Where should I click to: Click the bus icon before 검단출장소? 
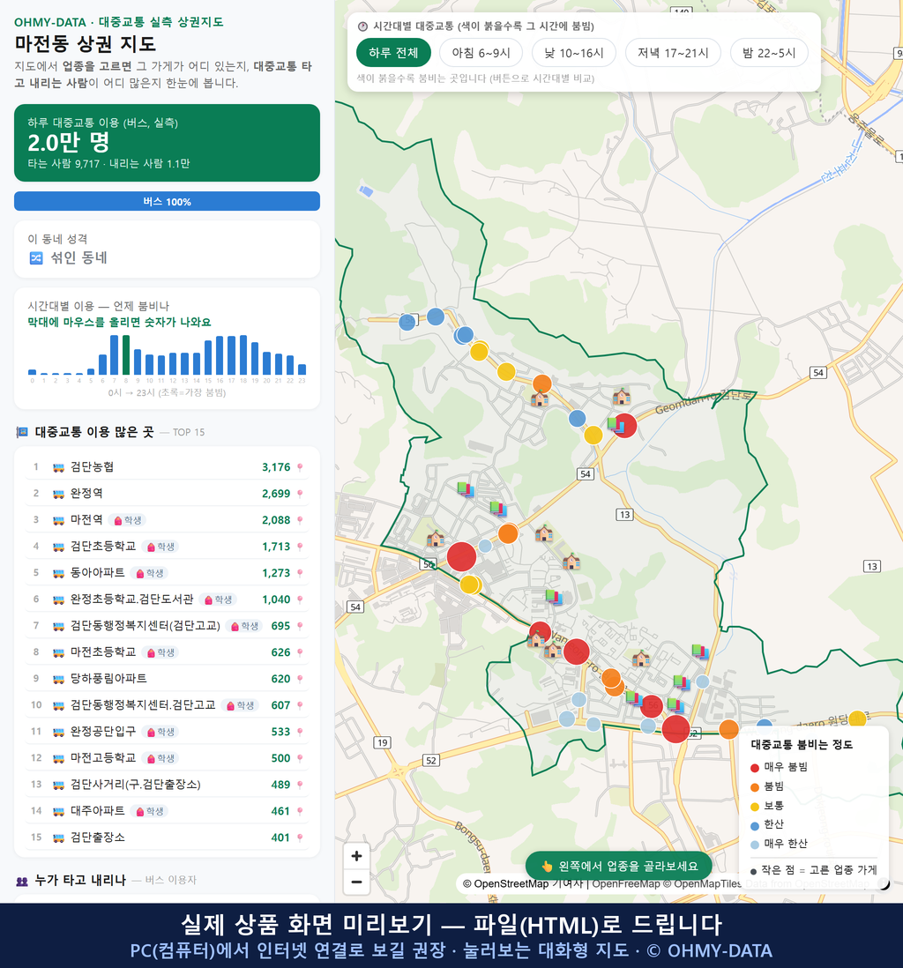(58, 838)
